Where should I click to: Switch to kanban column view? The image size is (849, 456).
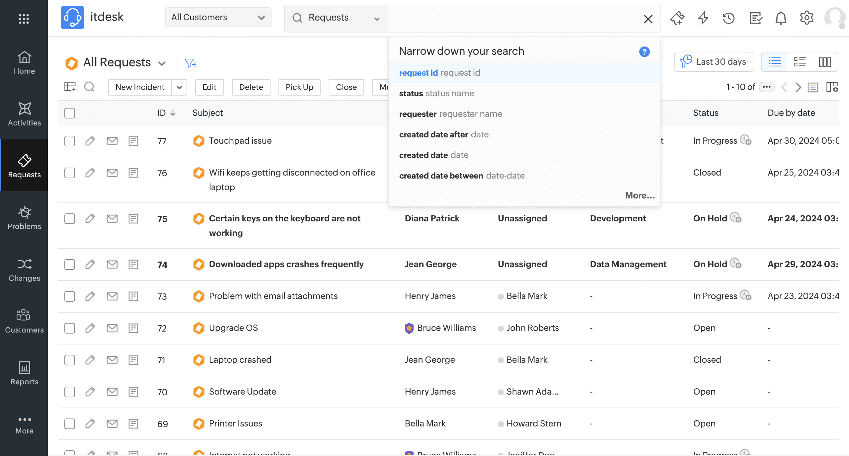(x=824, y=62)
